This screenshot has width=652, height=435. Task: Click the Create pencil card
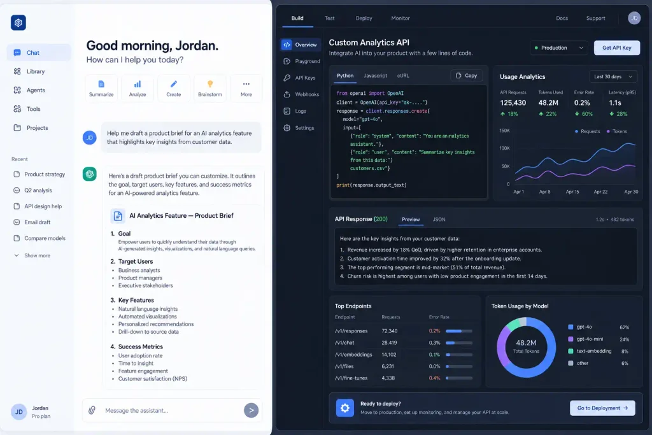[173, 89]
